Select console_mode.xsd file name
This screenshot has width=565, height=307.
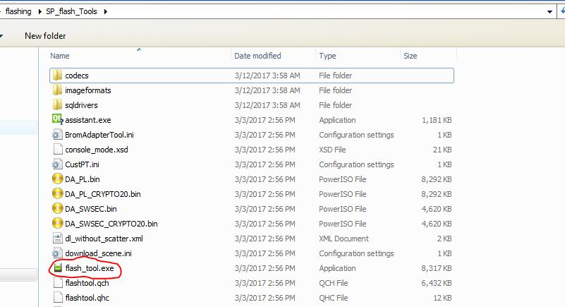(97, 150)
